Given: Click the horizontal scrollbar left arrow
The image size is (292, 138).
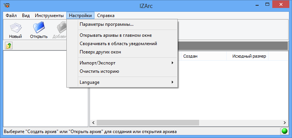Looking at the screenshot, I should 93,122.
